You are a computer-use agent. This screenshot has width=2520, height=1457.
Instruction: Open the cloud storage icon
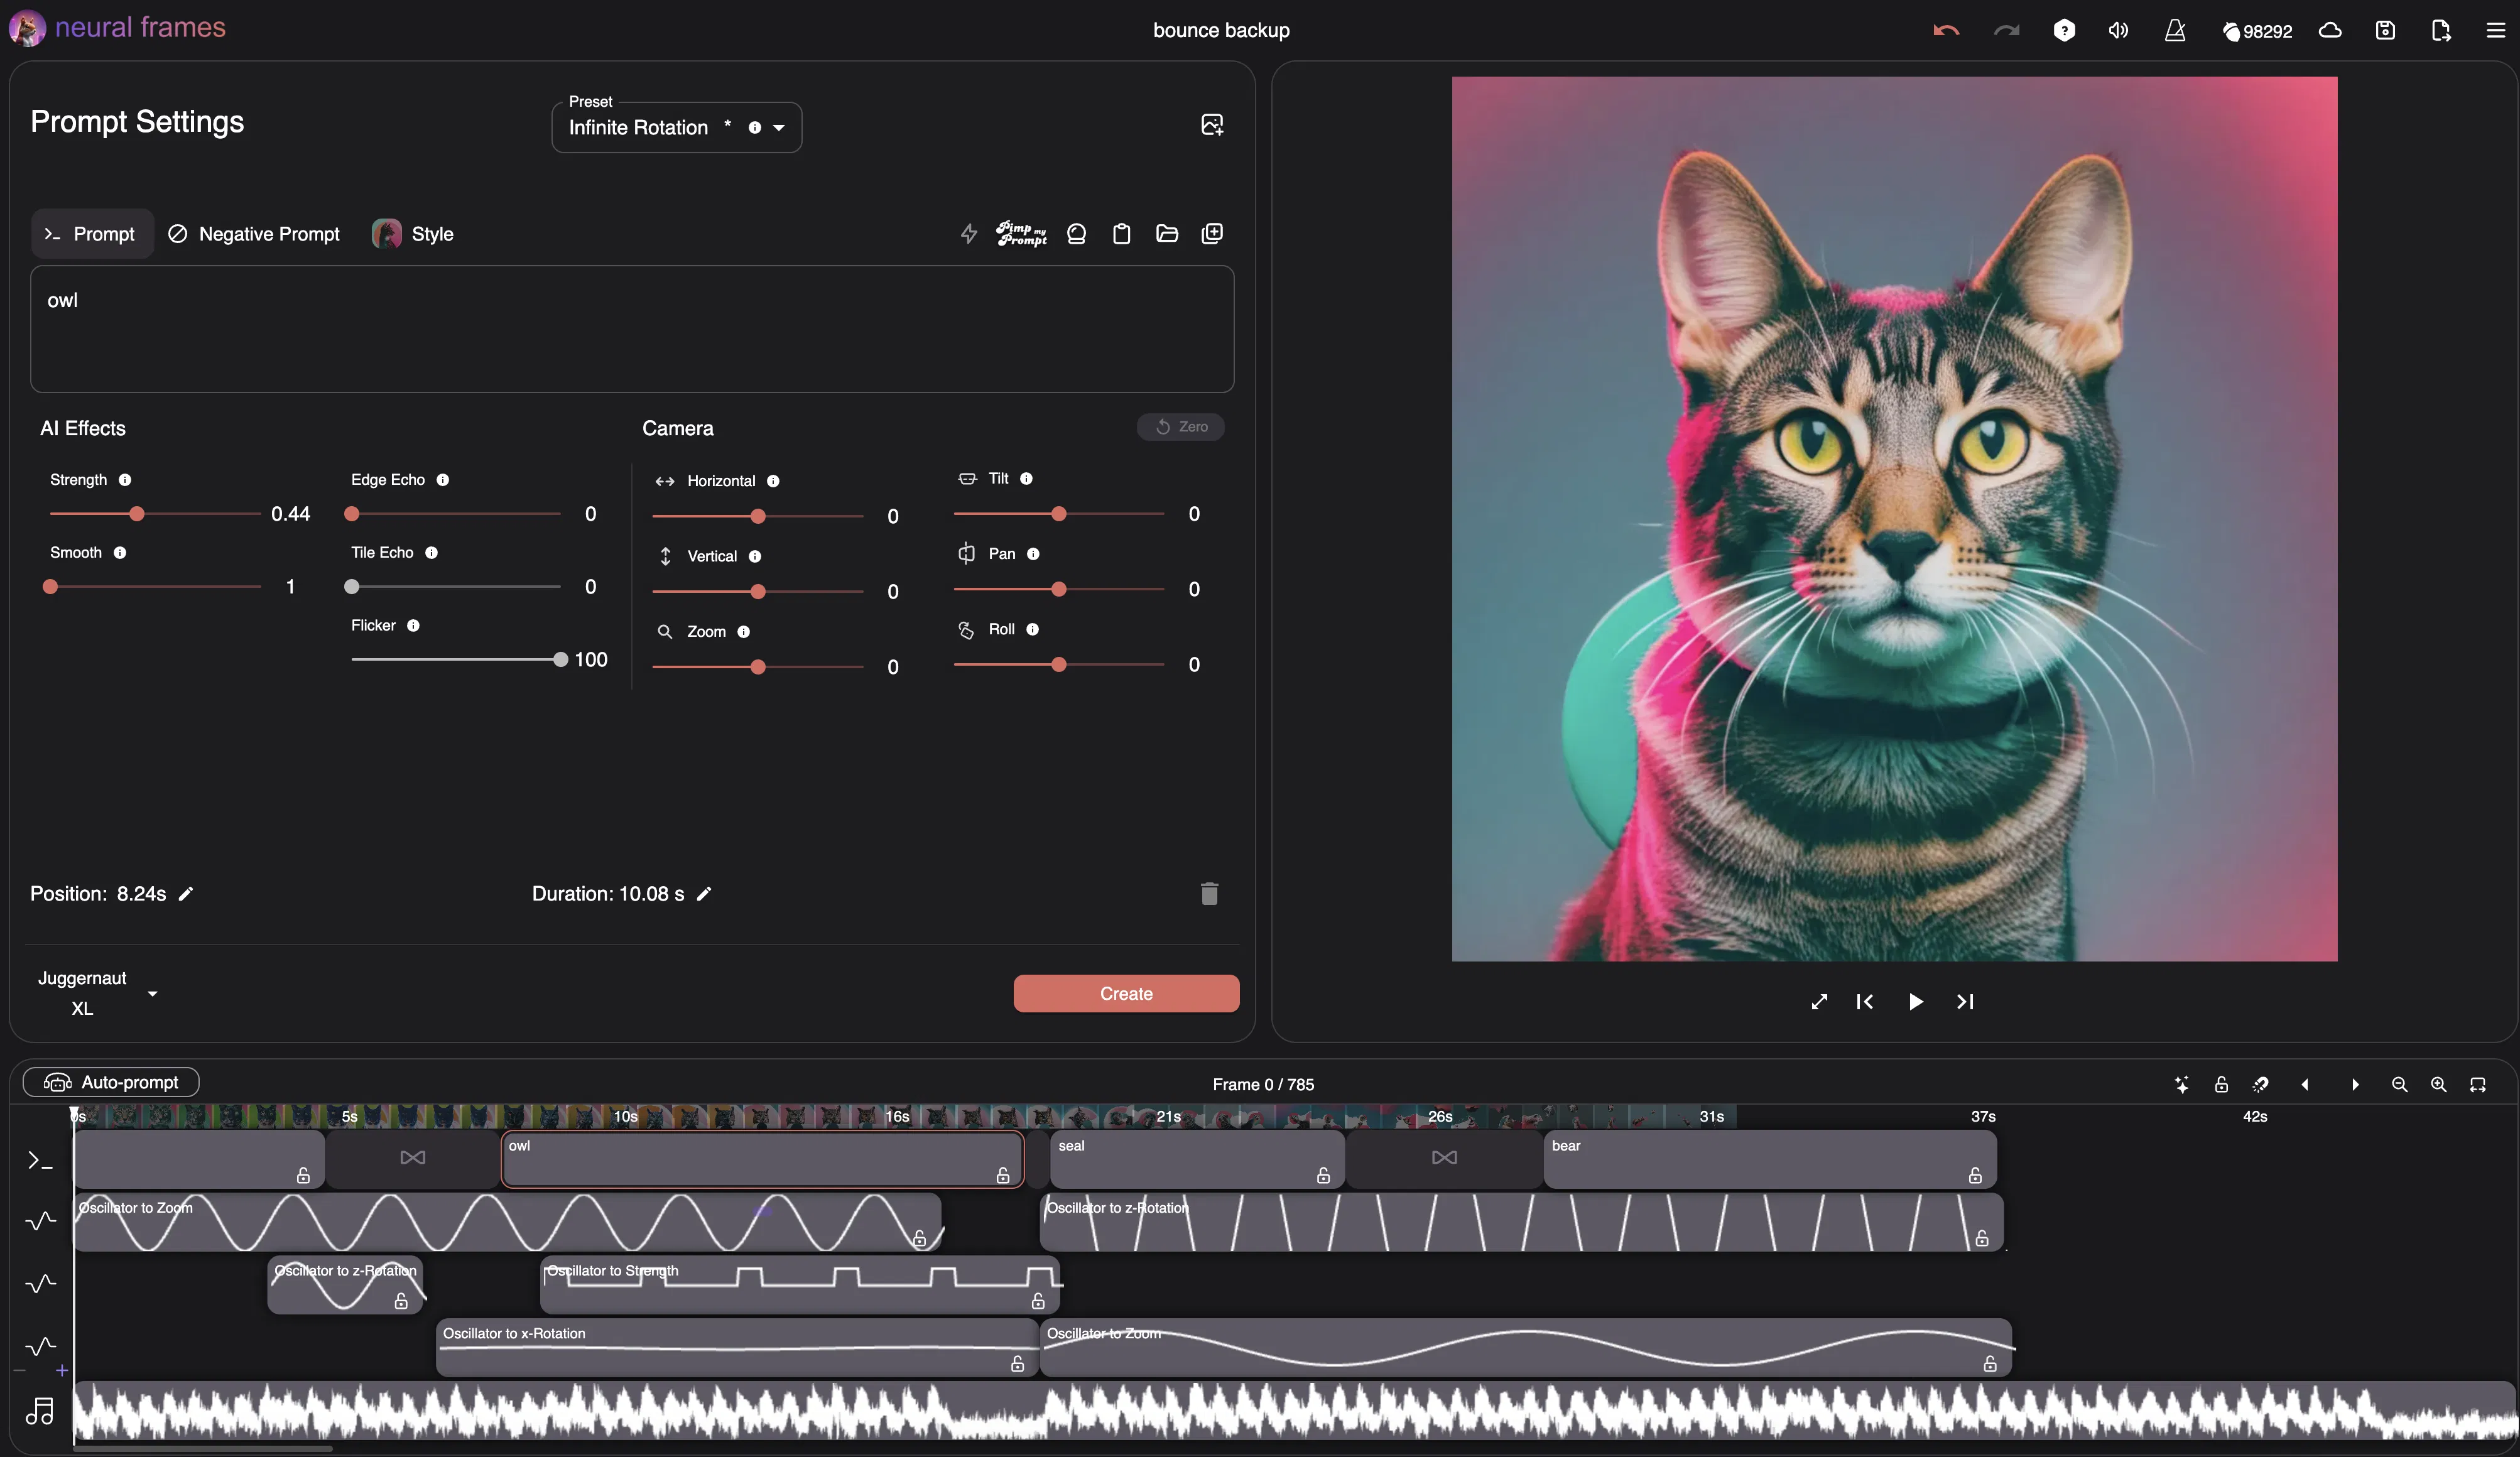click(2331, 30)
